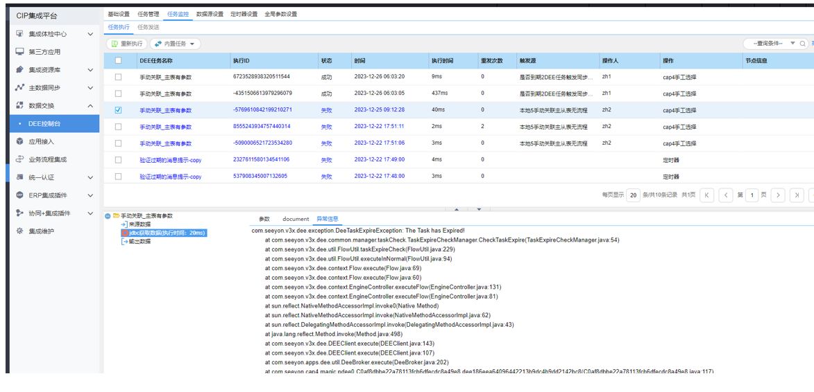The height and width of the screenshot is (392, 814).
Task: Check the first 验证过期的消息提示-copy row checkbox
Action: pyautogui.click(x=118, y=160)
